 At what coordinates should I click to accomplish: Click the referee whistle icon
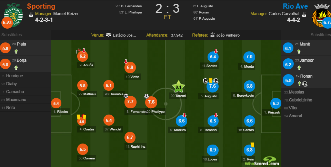(x=212, y=35)
